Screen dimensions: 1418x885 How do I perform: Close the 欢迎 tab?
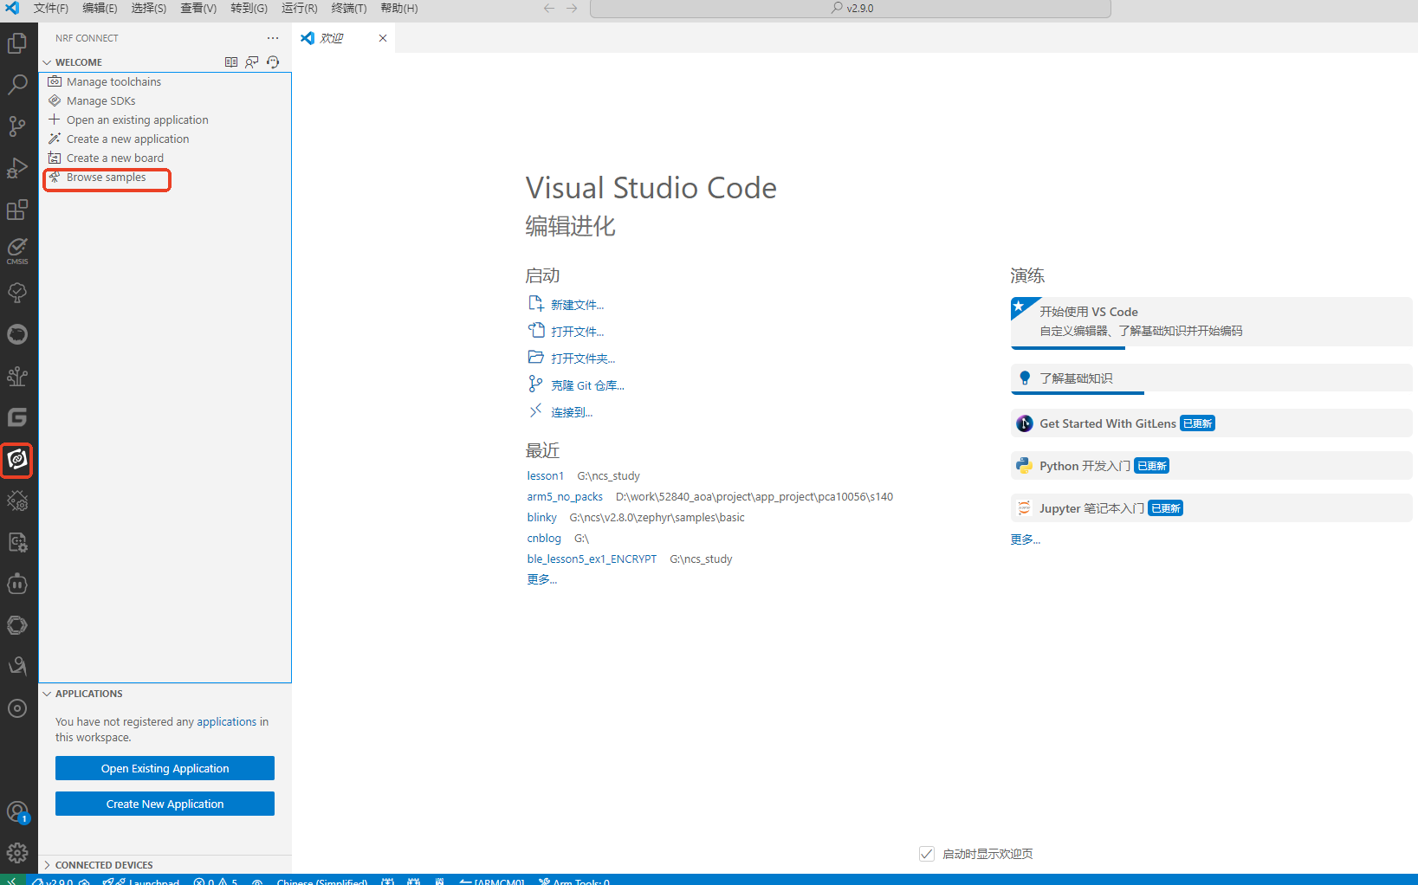383,38
